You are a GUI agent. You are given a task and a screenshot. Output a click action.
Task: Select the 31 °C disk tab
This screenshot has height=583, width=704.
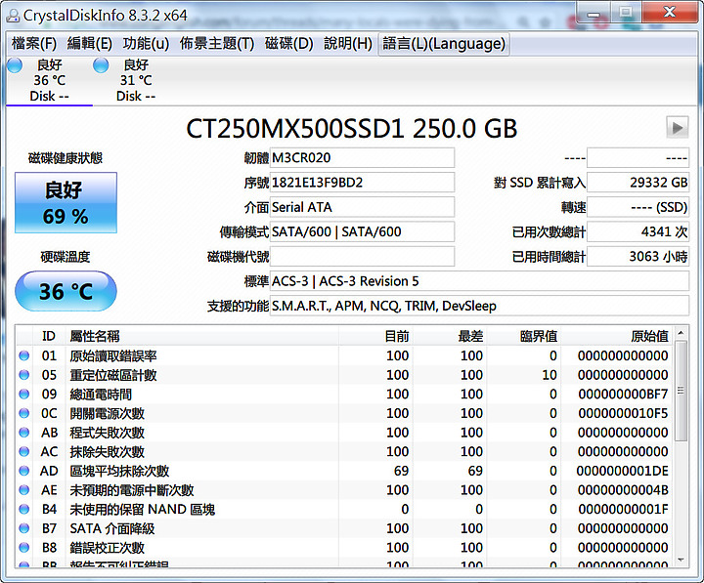coord(136,81)
